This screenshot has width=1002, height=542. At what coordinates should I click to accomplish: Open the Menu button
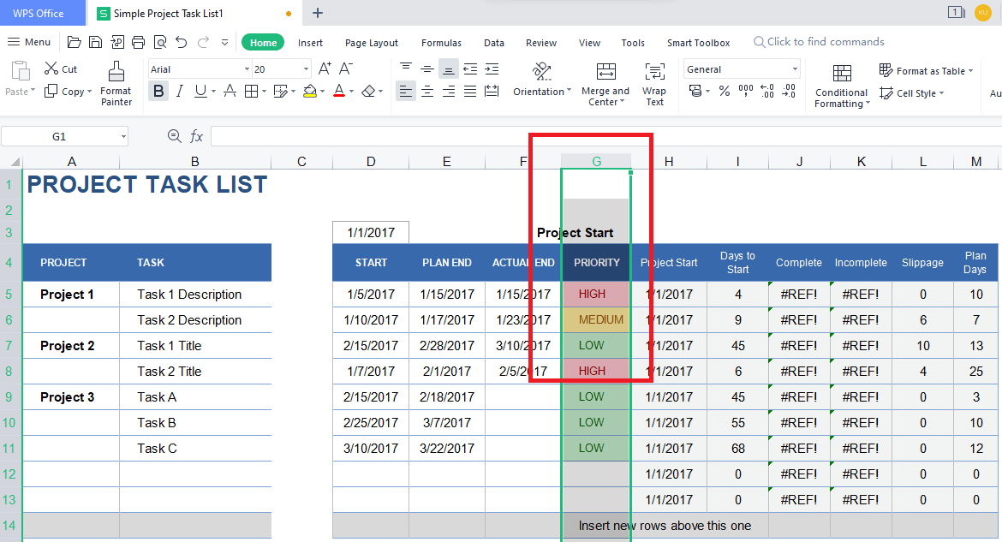pos(29,42)
